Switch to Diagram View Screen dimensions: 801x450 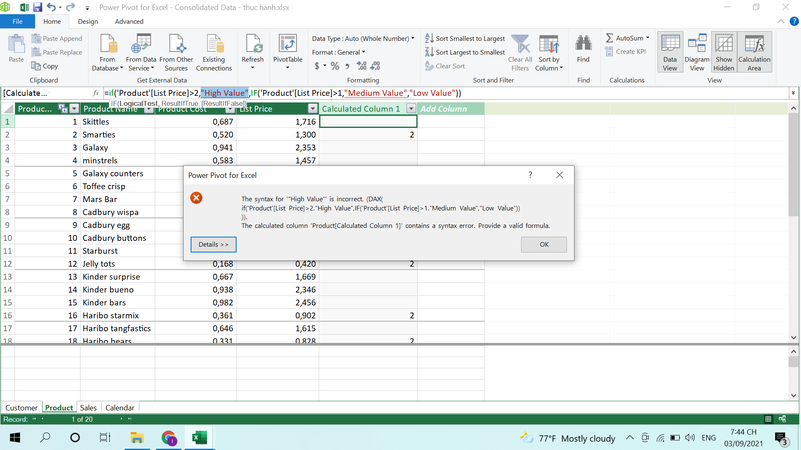point(697,52)
